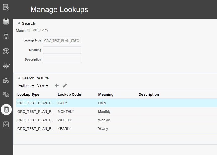The height and width of the screenshot is (155, 217).
Task: Select the MONTHLY lookup code row
Action: [x=66, y=112]
